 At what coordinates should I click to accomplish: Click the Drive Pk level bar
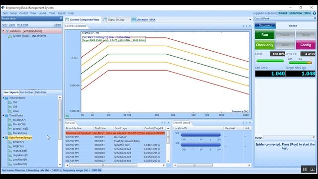tap(300, 63)
